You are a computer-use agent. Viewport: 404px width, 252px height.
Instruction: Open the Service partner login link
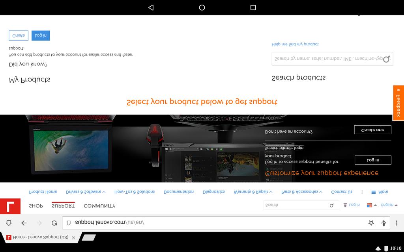(x=284, y=148)
